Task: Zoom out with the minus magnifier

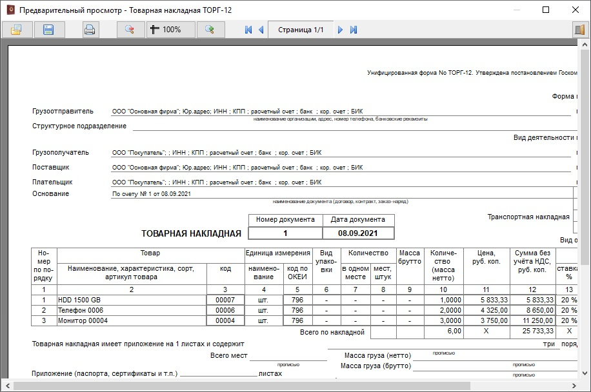Action: [x=130, y=30]
